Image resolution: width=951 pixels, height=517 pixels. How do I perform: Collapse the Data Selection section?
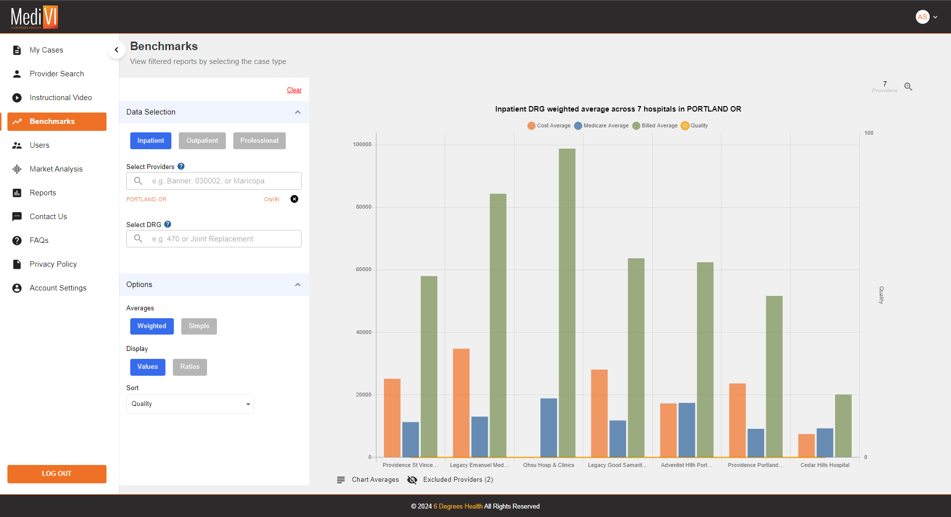point(298,112)
